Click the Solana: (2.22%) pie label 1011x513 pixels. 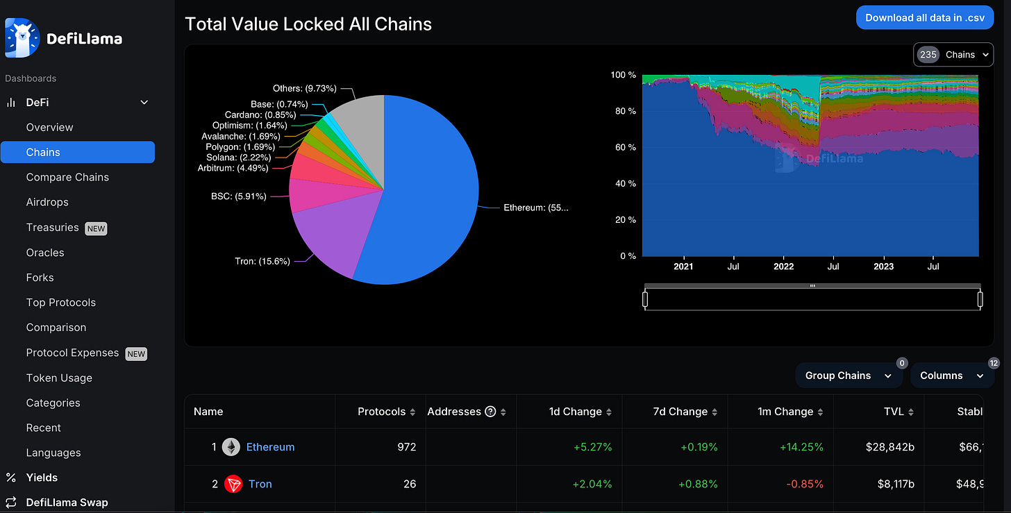click(239, 158)
